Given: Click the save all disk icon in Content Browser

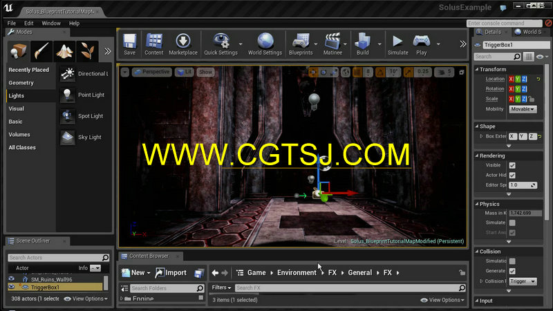Looking at the screenshot, I should (x=199, y=273).
